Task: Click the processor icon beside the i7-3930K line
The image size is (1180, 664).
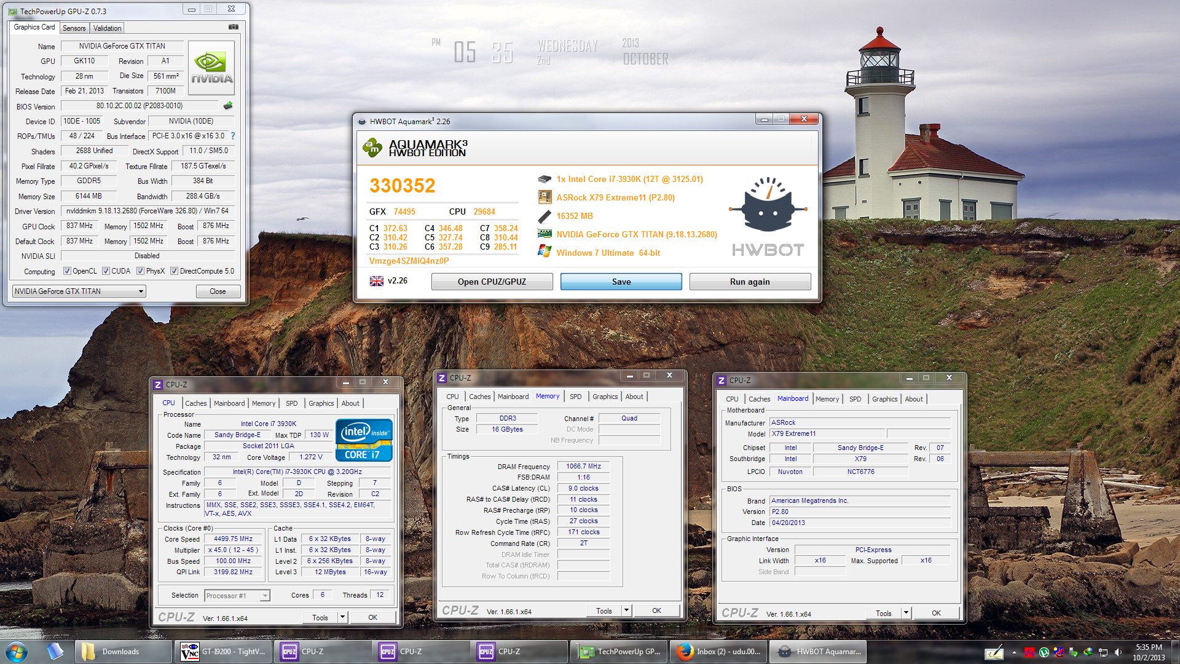Action: tap(545, 179)
